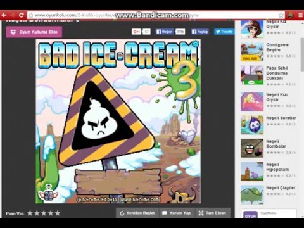
Task: Add game via Oyun Kutuma Ekle button
Action: point(34,32)
